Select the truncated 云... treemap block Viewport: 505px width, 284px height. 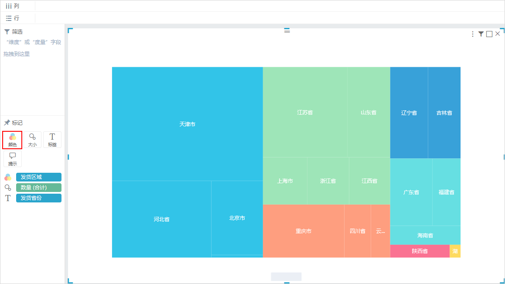380,231
